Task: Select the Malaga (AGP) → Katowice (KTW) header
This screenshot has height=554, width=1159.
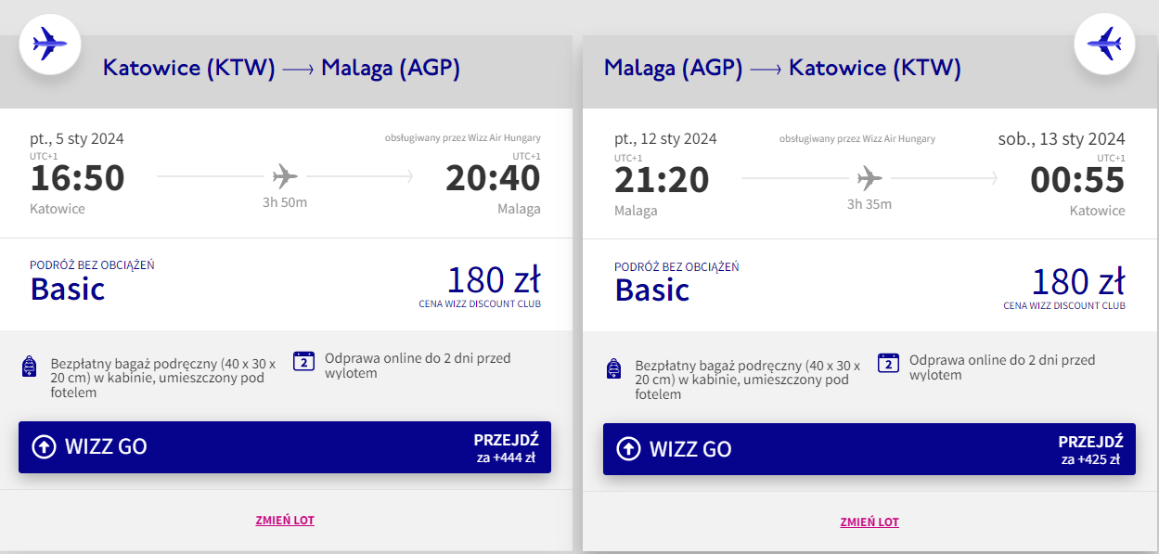Action: click(782, 68)
